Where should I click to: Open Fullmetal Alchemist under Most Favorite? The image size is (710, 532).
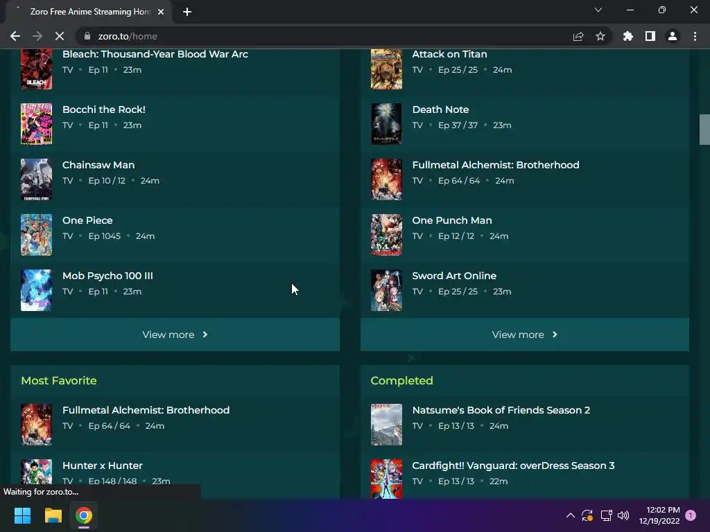coord(146,410)
